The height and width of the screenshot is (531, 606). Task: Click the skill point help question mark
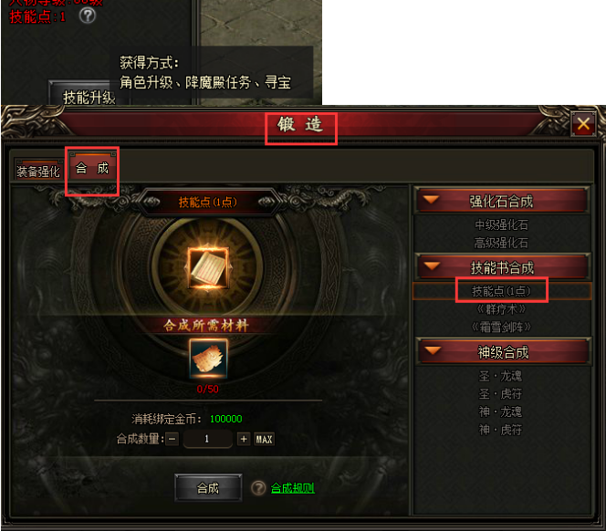tap(88, 16)
